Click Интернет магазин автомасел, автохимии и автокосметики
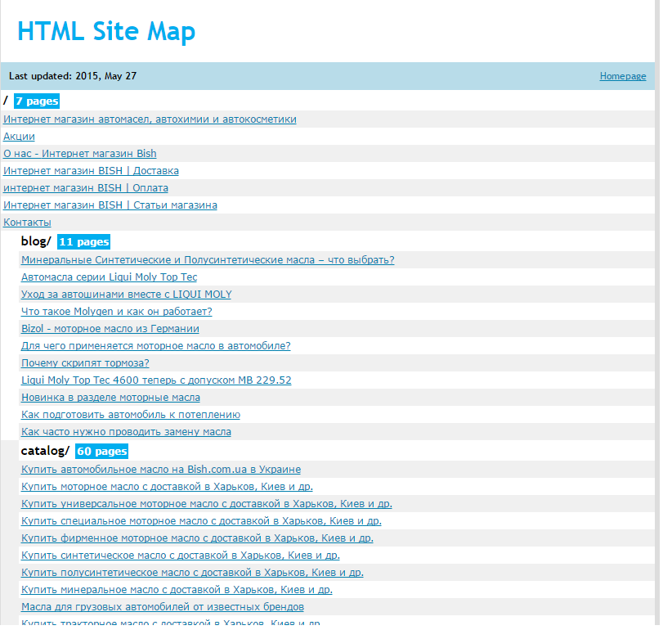 [150, 119]
